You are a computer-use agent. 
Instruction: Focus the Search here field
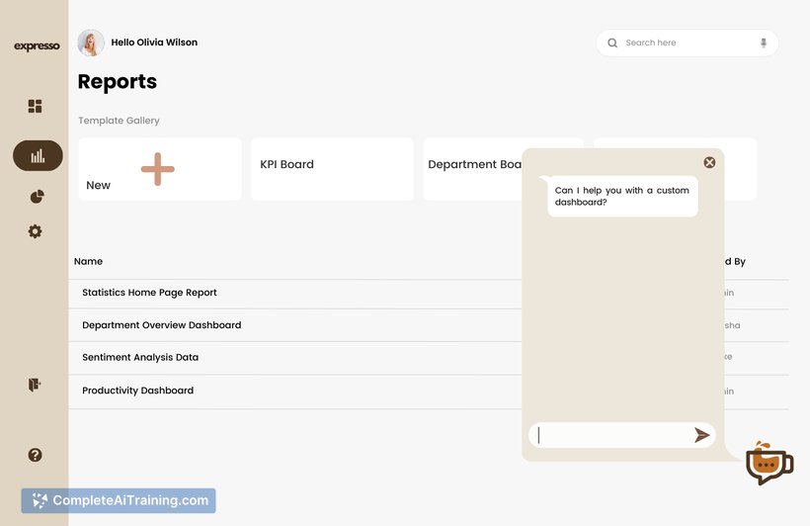pyautogui.click(x=688, y=43)
